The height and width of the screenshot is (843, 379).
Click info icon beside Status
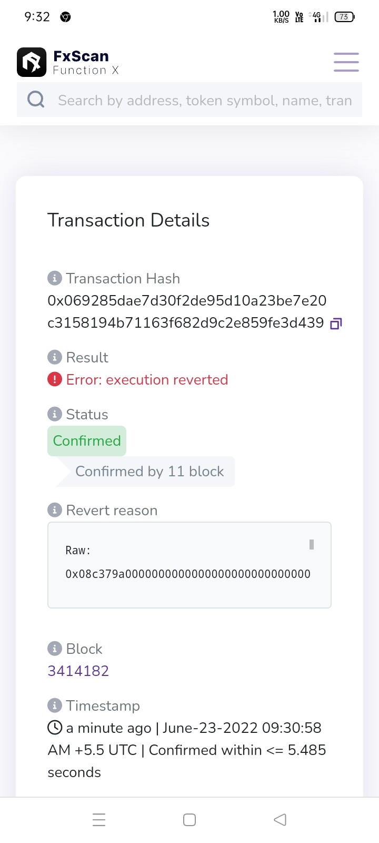pyautogui.click(x=54, y=414)
